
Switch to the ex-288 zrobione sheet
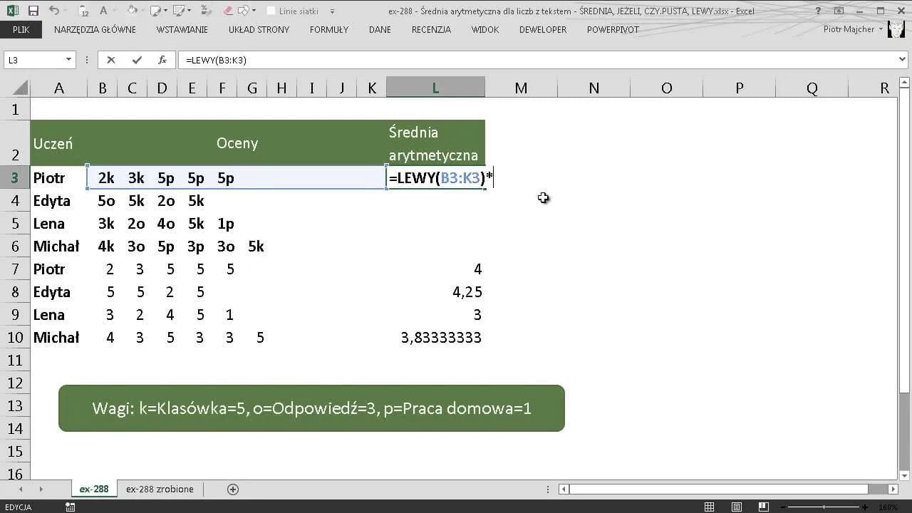pyautogui.click(x=160, y=489)
